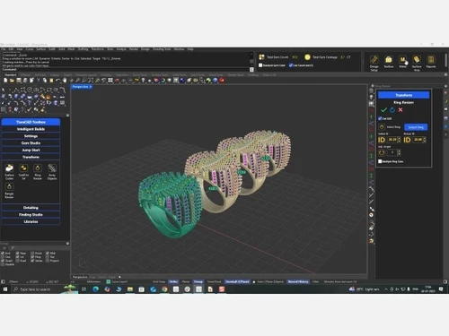This screenshot has height=336, width=449.
Task: Click the Adj. Angle rotate icon
Action: click(382, 152)
